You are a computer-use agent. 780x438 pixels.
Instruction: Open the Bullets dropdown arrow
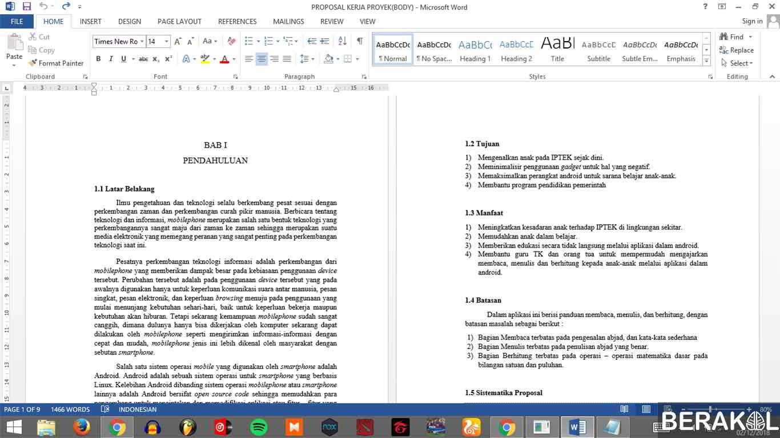(x=258, y=41)
